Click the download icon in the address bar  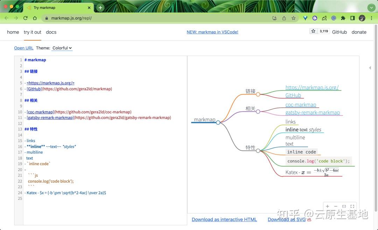[275, 18]
